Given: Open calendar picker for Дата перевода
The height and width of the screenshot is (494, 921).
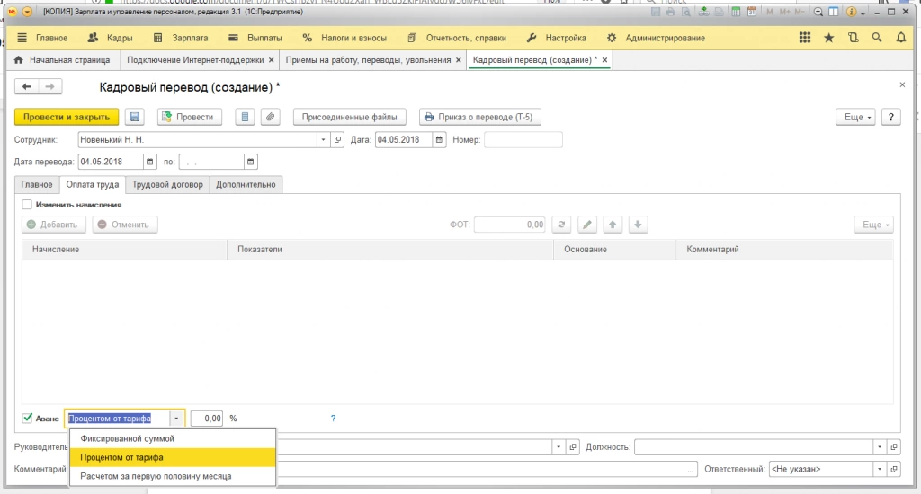Looking at the screenshot, I should tap(150, 162).
